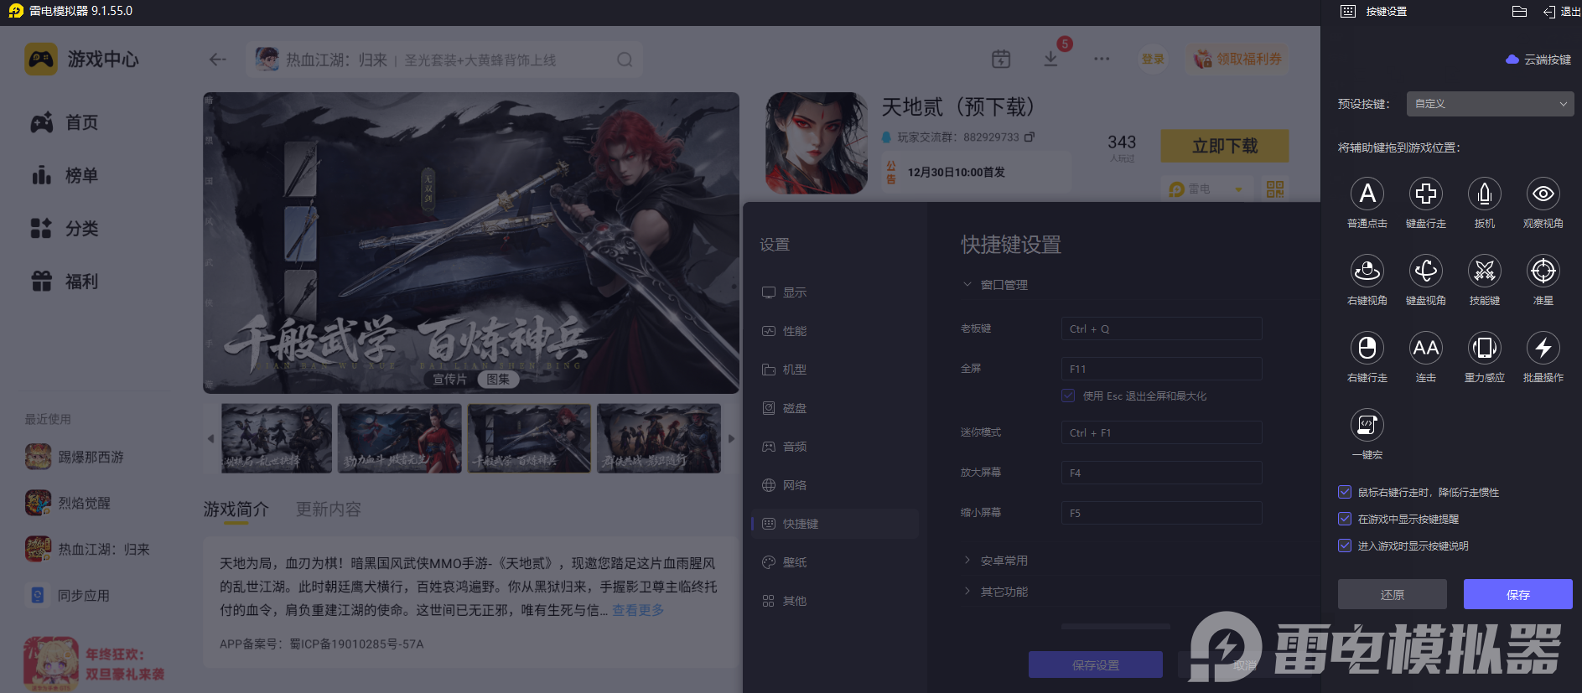Image resolution: width=1582 pixels, height=693 pixels.
Task: Click the 老板键 shortcut field Ctrl + Q
Action: tap(1161, 328)
